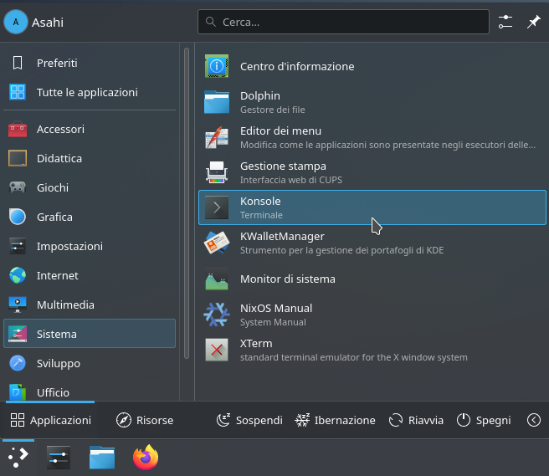Switch to Applicazioni tab

pos(50,420)
